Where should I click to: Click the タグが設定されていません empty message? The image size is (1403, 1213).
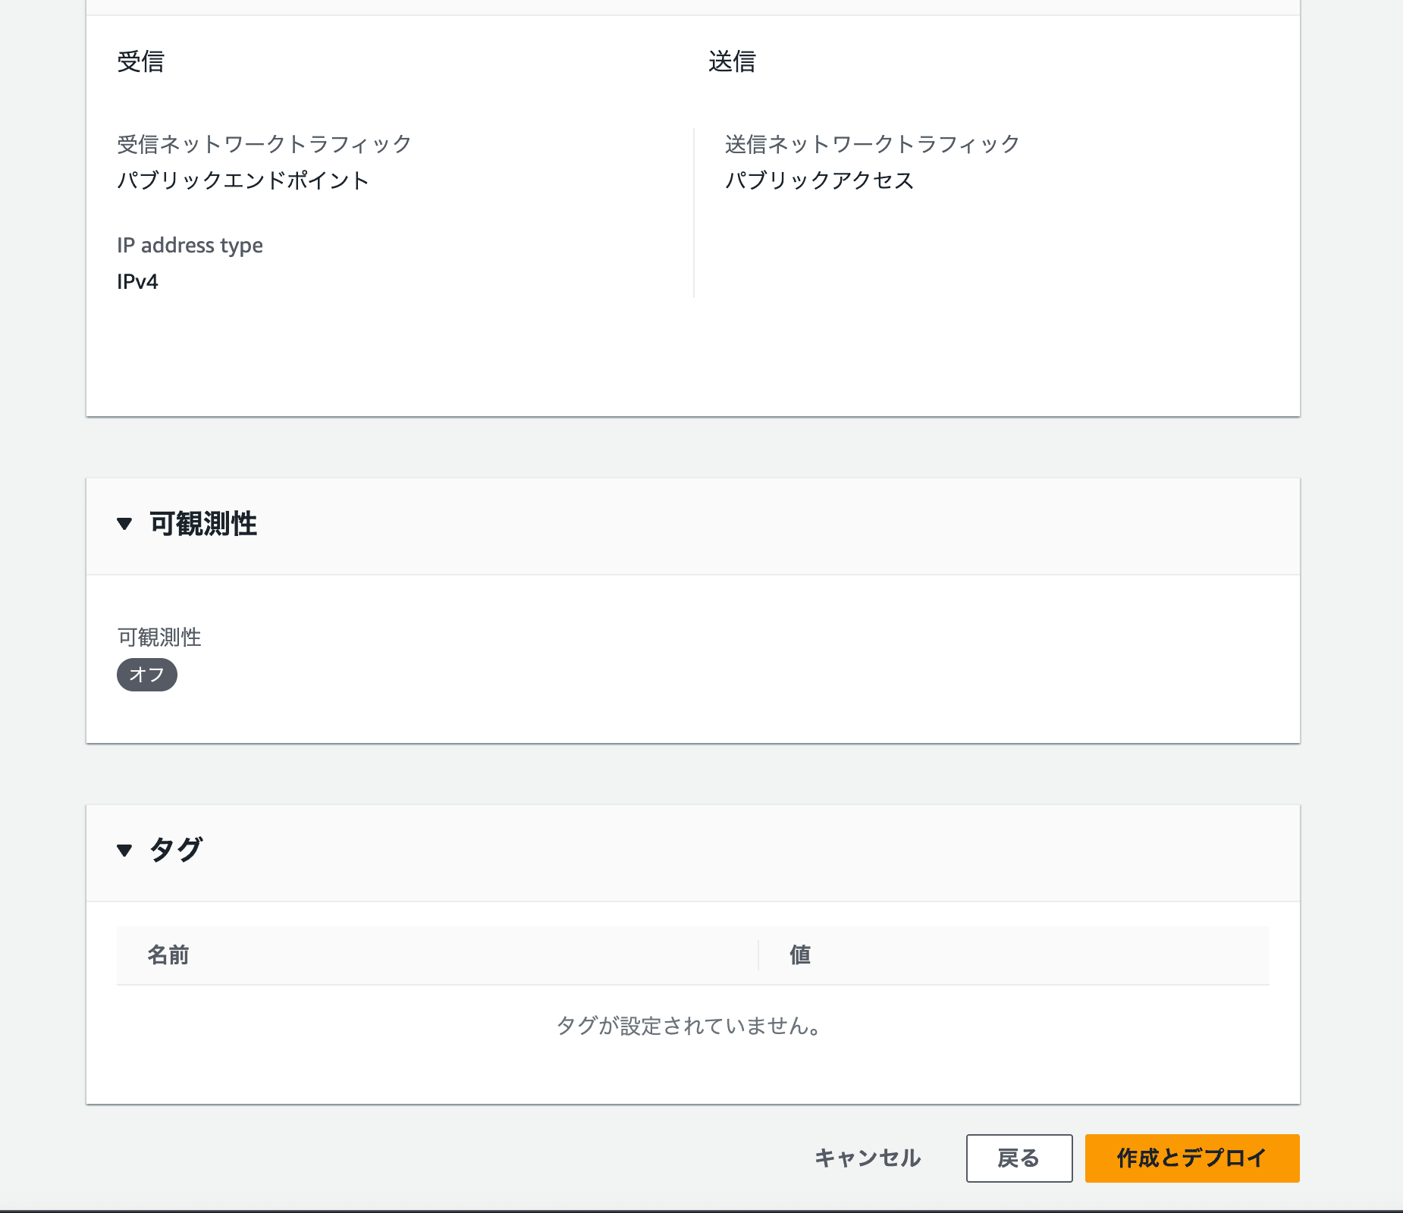pyautogui.click(x=689, y=1026)
